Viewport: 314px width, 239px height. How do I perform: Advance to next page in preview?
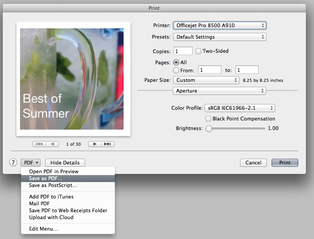tap(95, 144)
